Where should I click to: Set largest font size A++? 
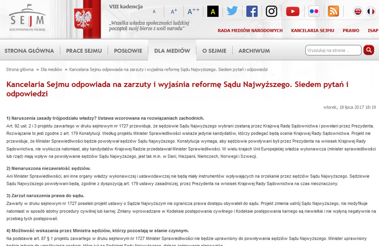pyautogui.click(x=194, y=12)
